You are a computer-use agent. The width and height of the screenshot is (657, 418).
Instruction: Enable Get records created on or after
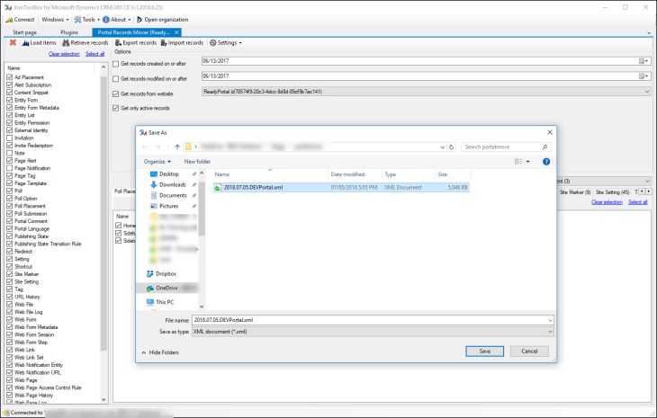[x=116, y=64]
